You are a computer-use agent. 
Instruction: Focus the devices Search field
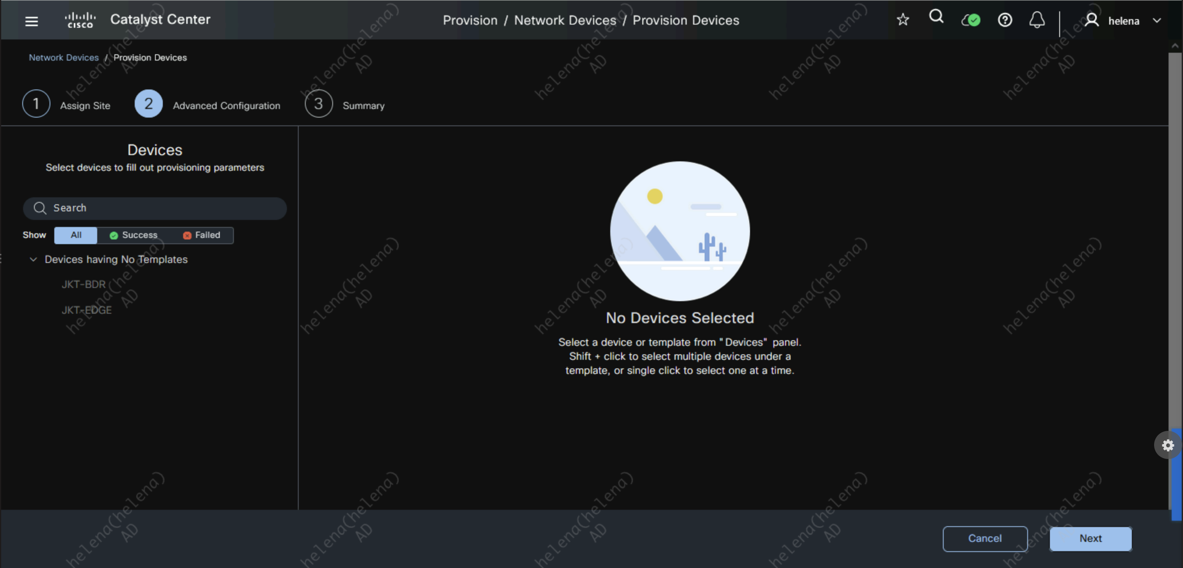[155, 208]
